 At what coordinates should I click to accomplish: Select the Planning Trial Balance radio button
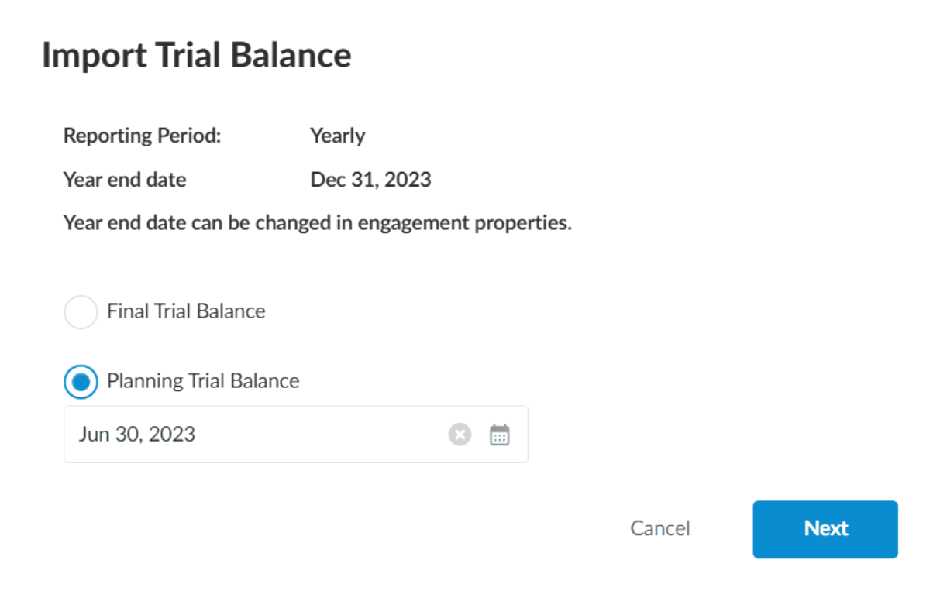(x=81, y=381)
